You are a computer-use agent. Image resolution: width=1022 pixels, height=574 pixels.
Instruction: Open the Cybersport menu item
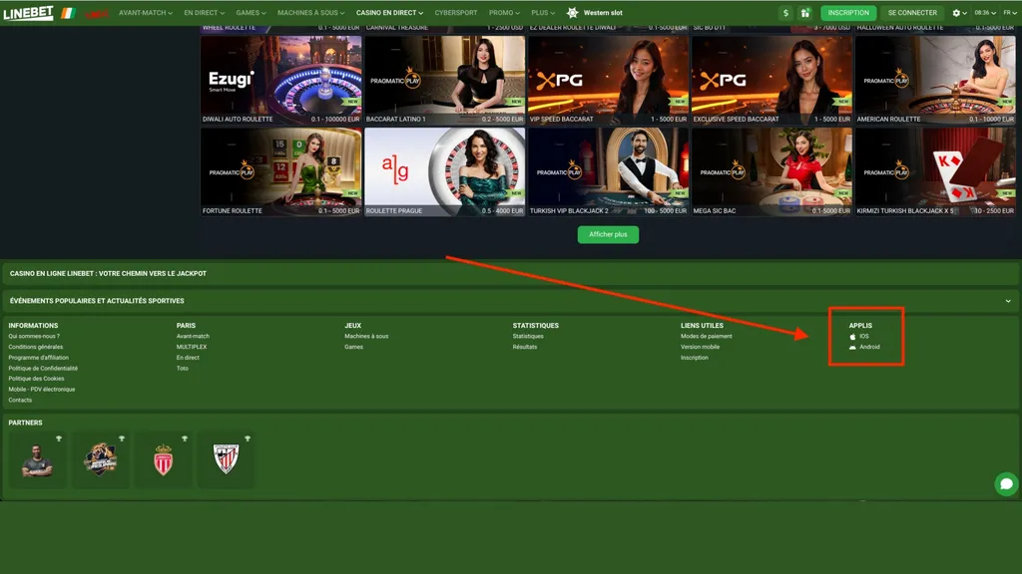[457, 13]
